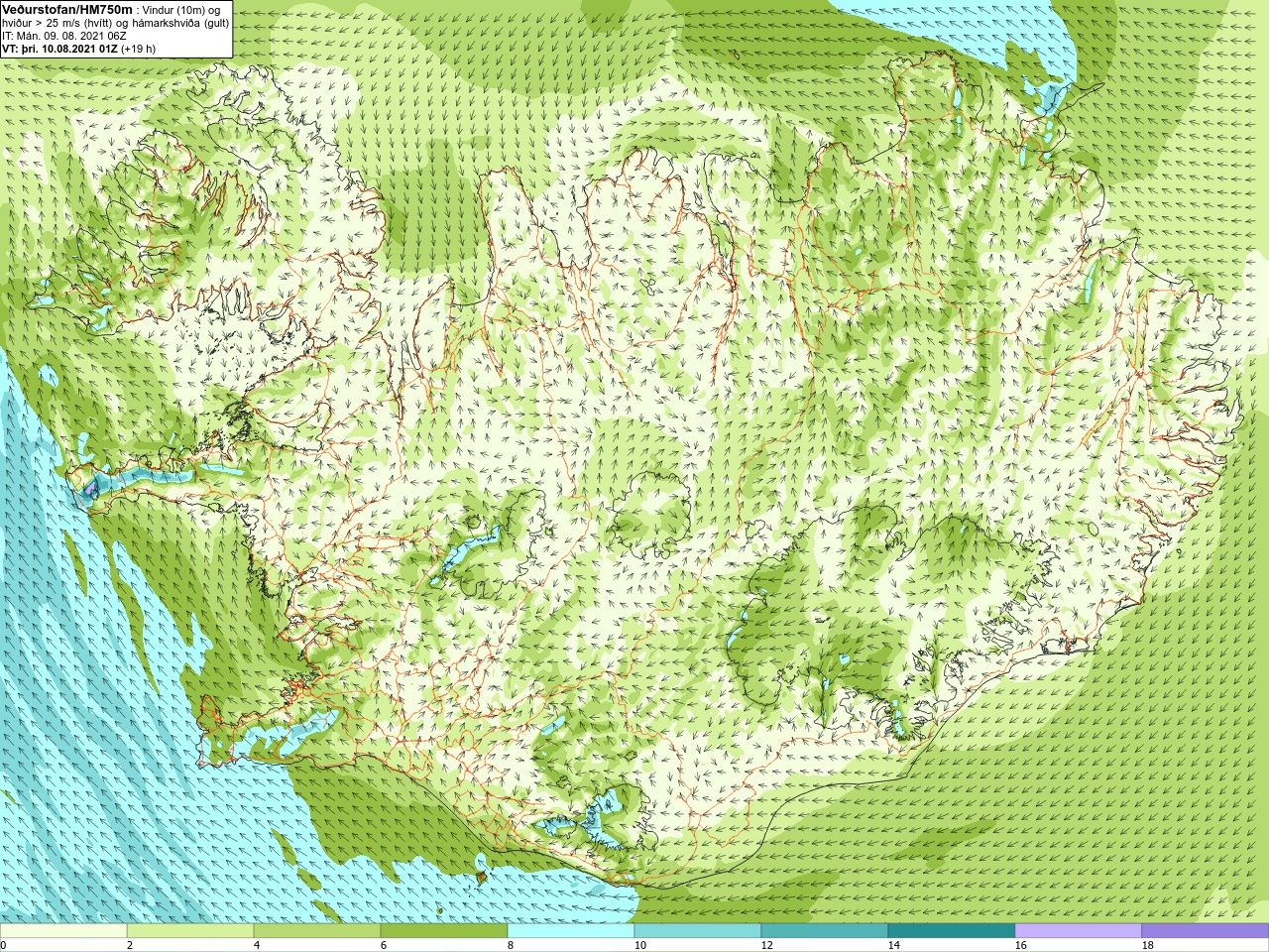Pick the 12–14 m/s teal legend swatch
Viewport: 1269px width, 952px height.
(825, 931)
